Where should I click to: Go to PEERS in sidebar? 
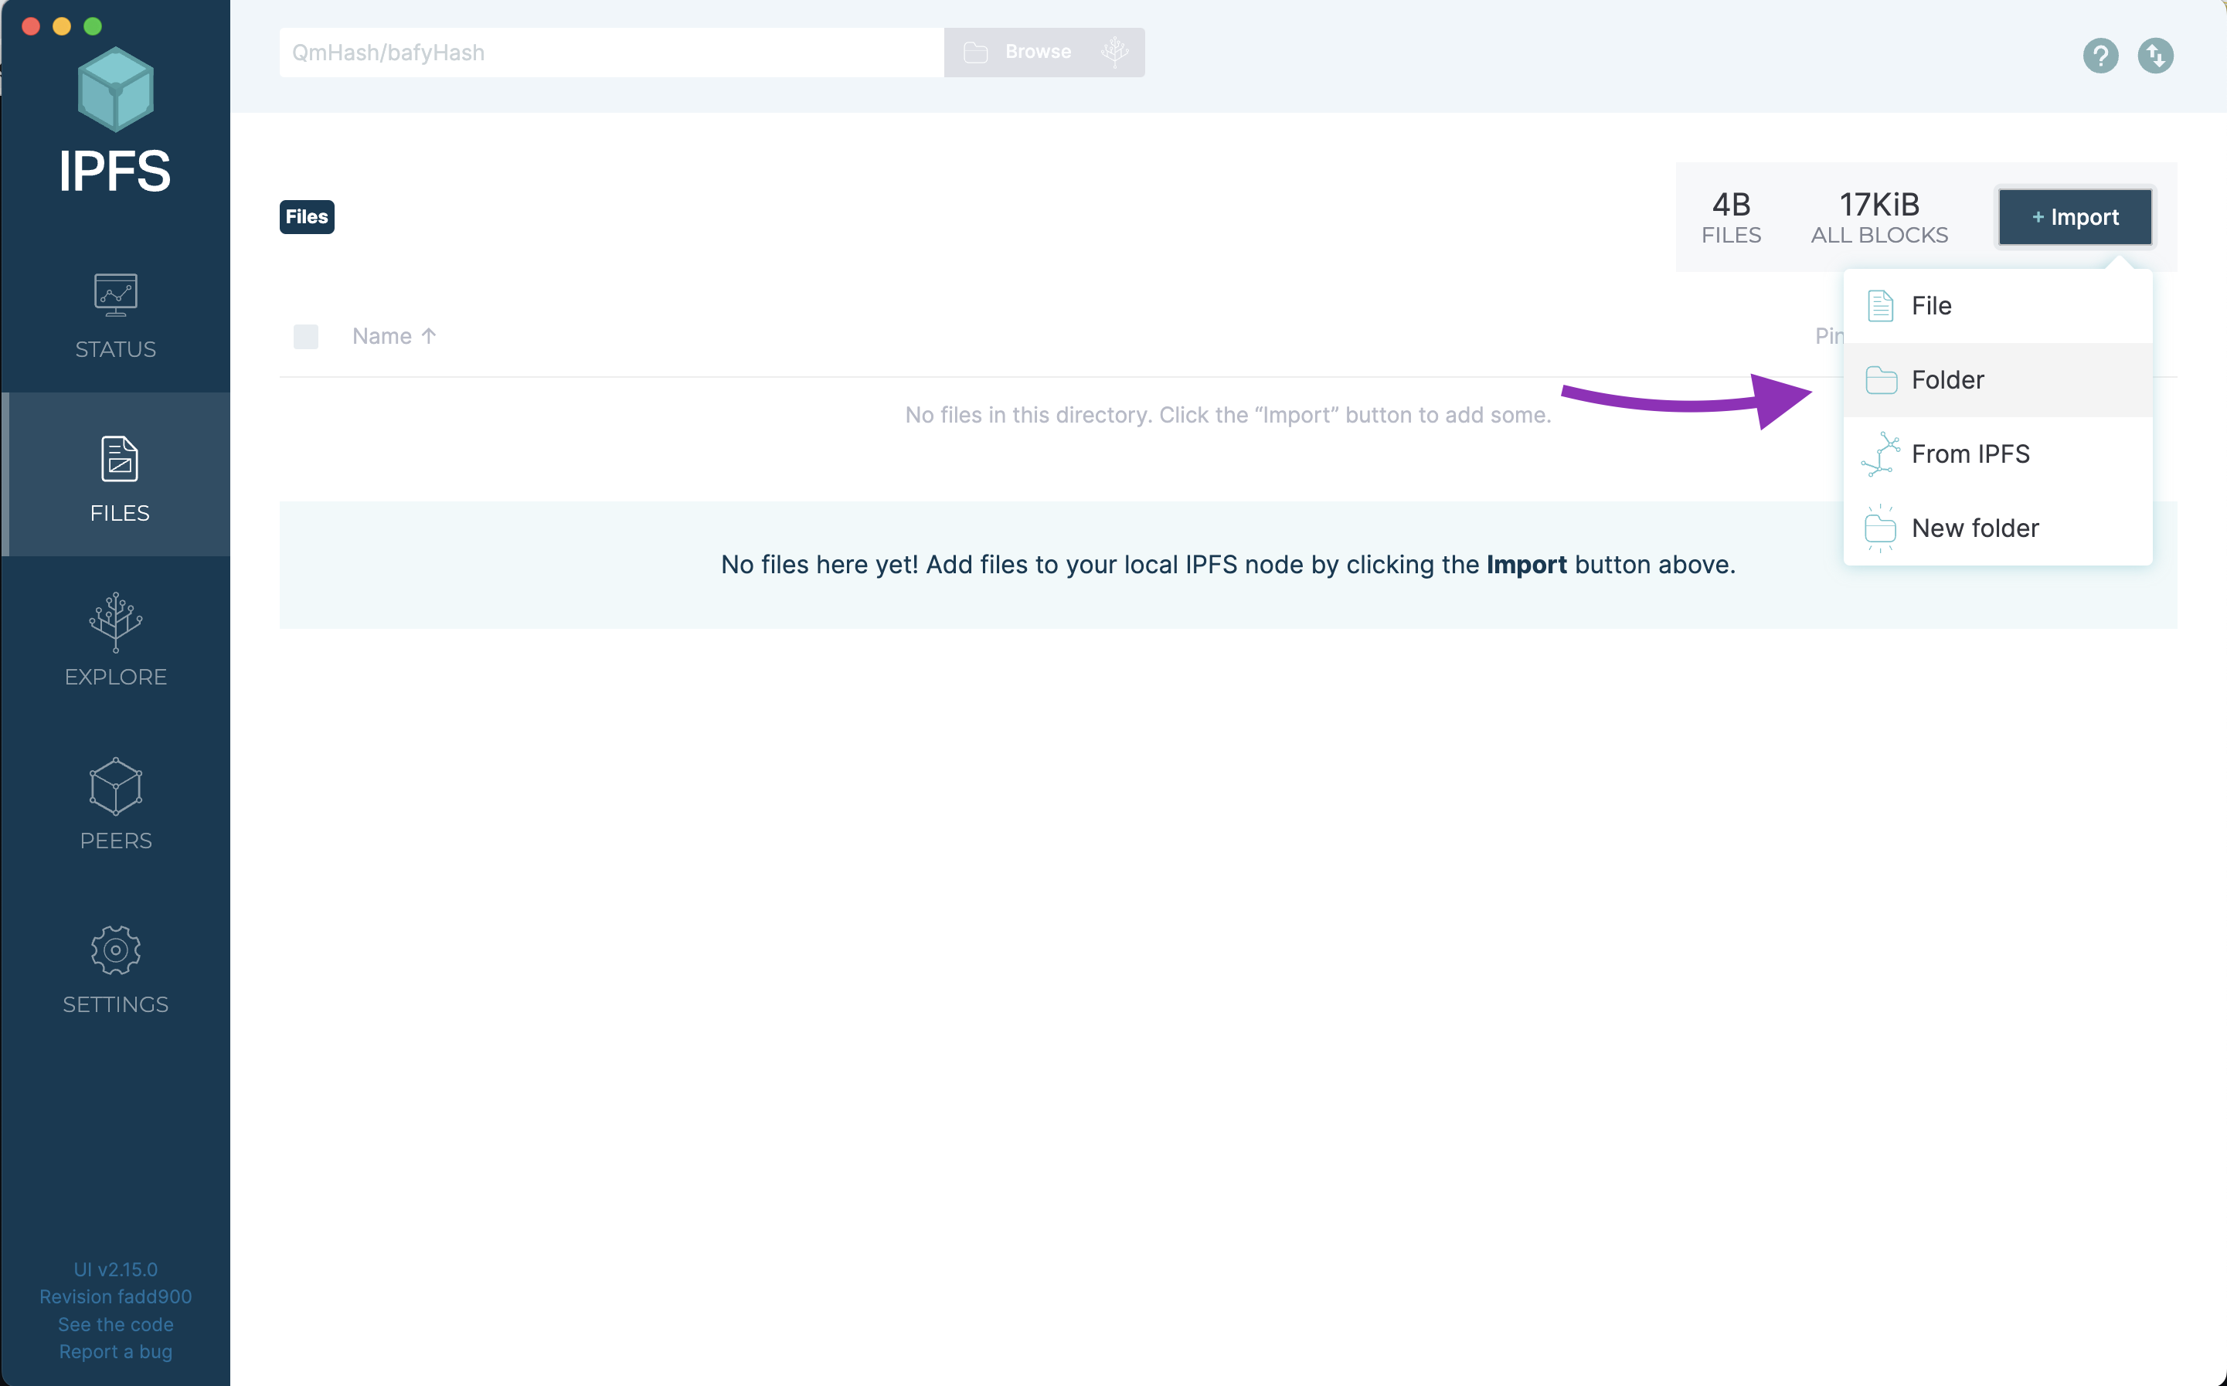115,802
